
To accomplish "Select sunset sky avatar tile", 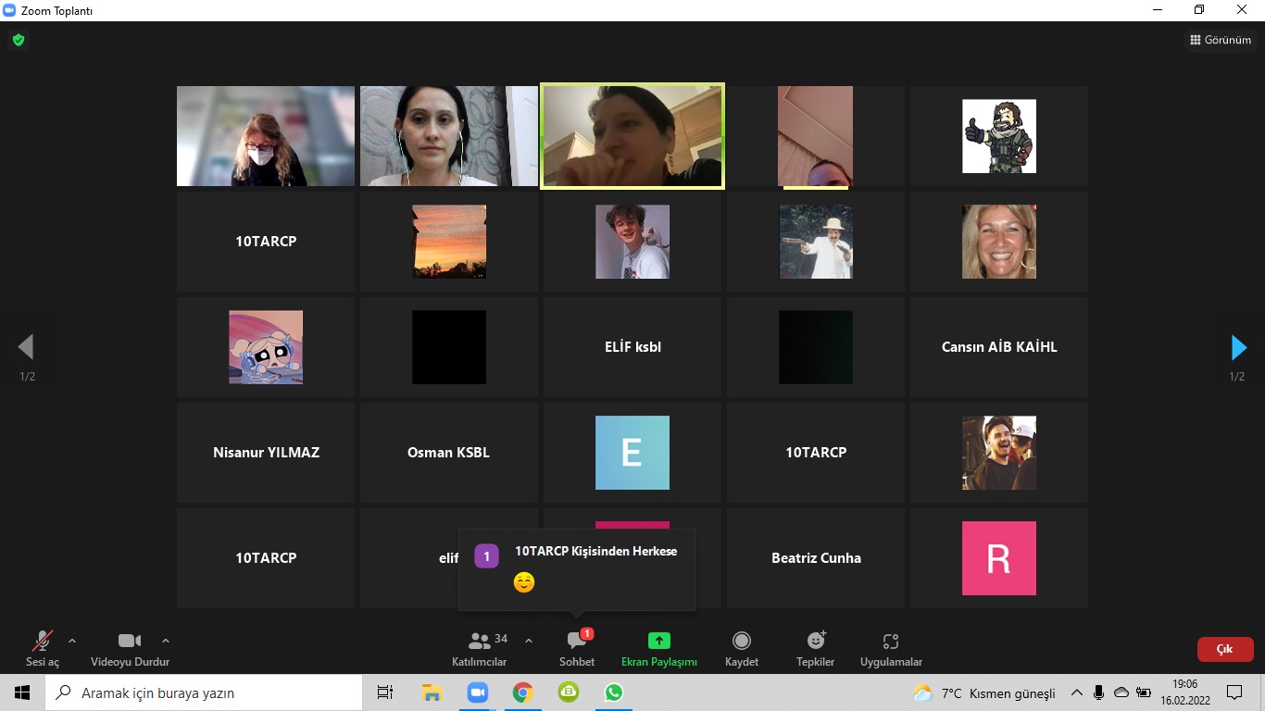I will tap(449, 242).
